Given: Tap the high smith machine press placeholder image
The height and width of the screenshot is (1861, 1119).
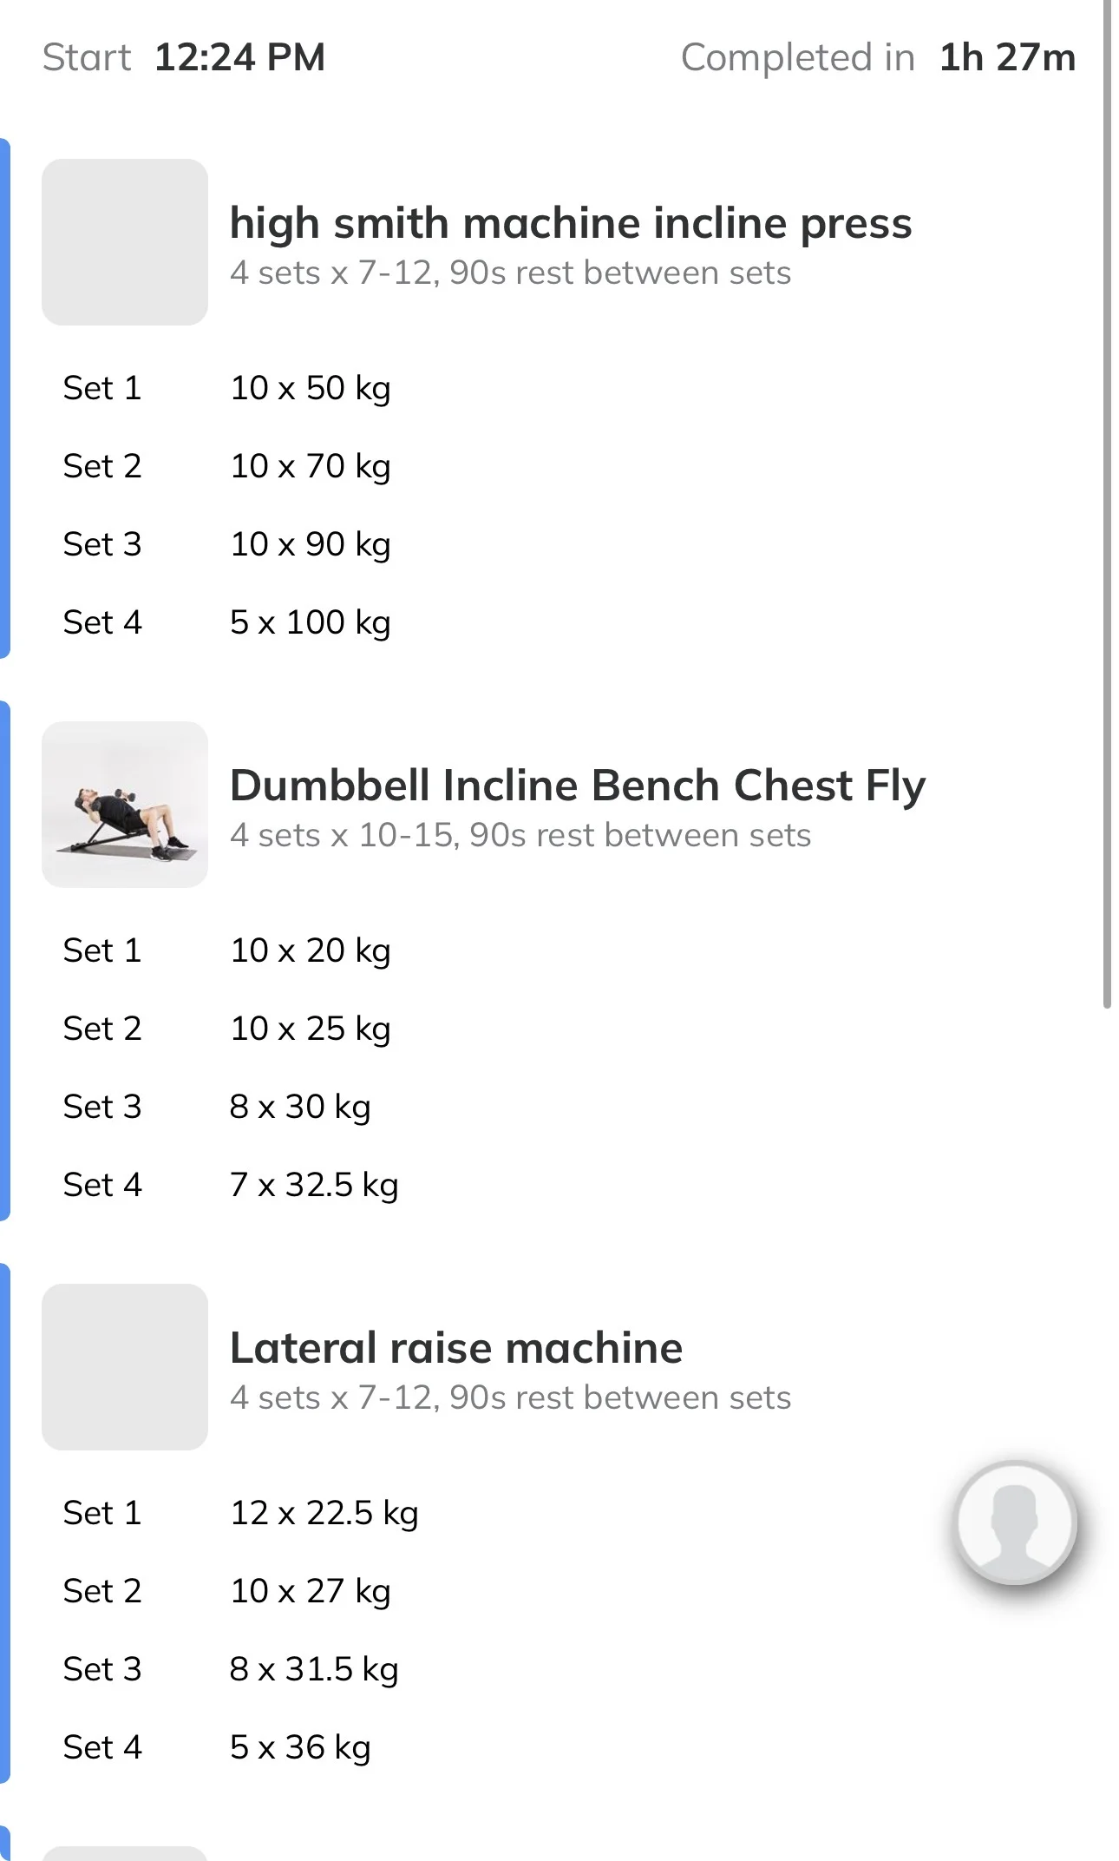Looking at the screenshot, I should point(125,242).
